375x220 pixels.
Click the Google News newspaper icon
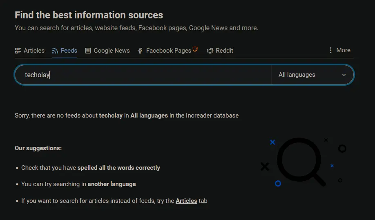(x=88, y=51)
